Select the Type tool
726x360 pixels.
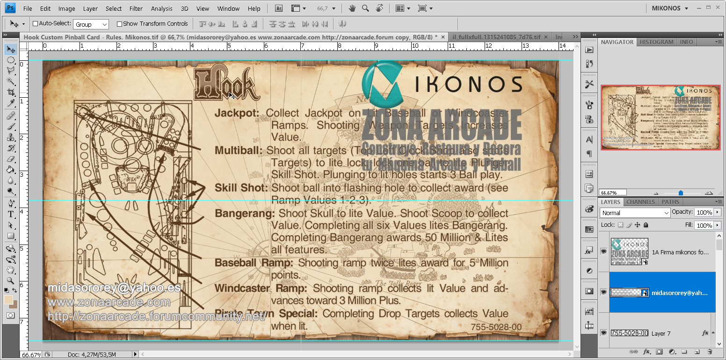(11, 214)
